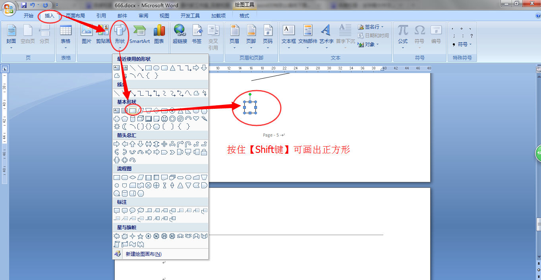The height and width of the screenshot is (280, 541).
Task: Select the heart shape
Action: coord(196,118)
